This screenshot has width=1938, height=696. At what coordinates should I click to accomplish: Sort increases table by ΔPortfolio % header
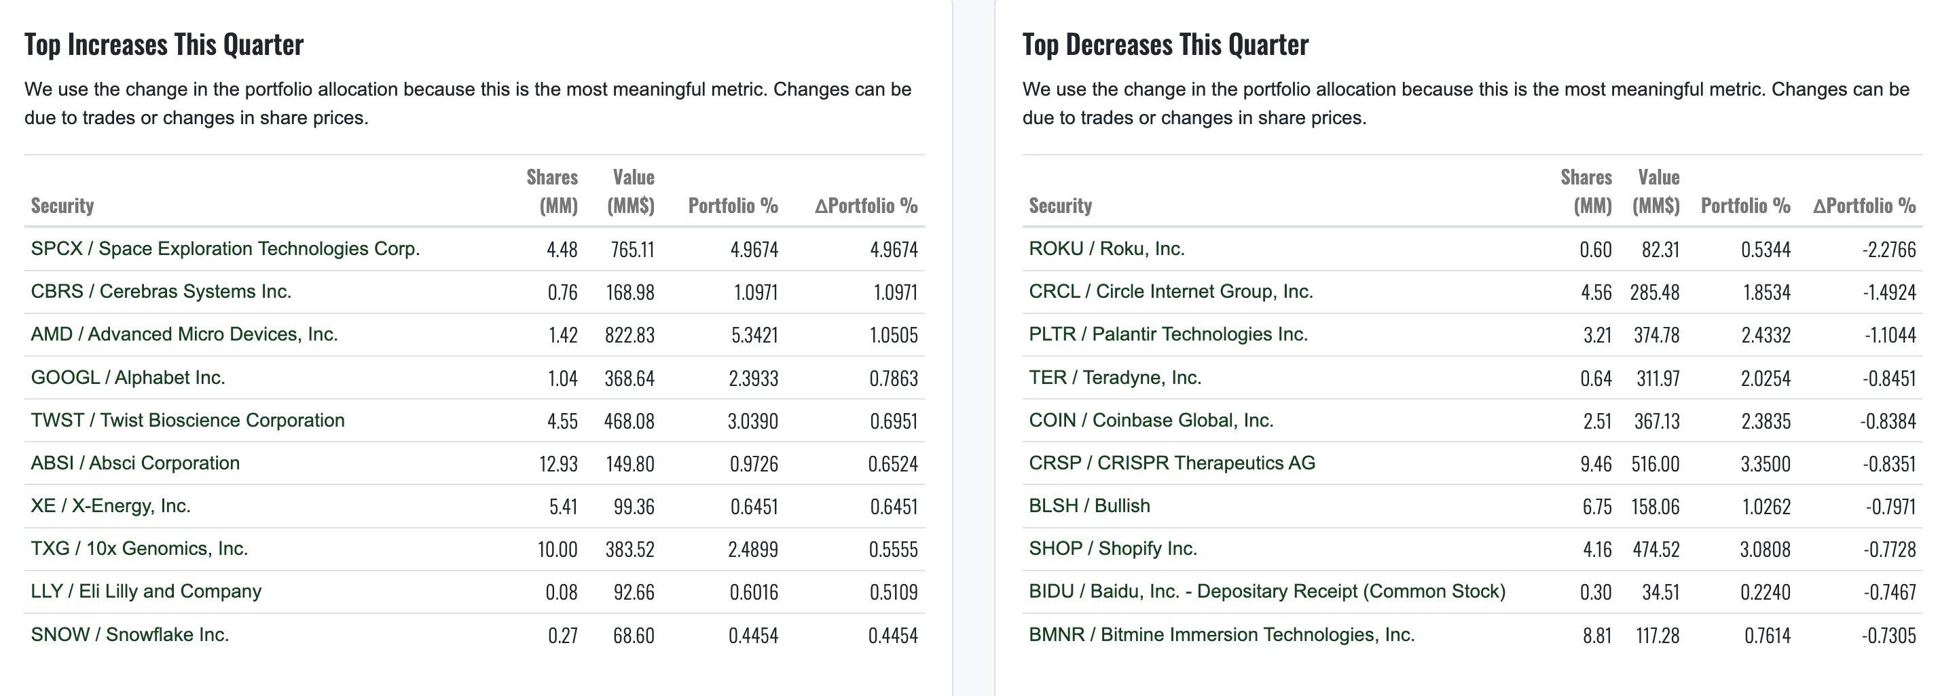[x=866, y=206]
